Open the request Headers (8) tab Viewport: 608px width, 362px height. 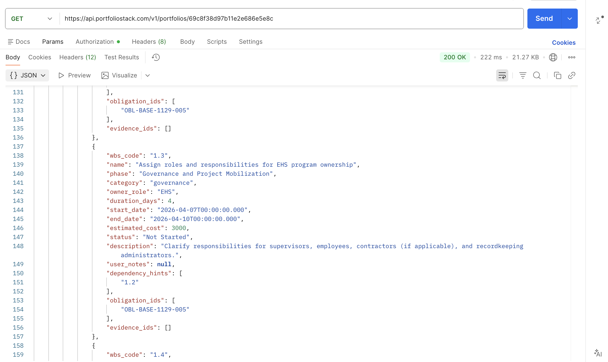pos(149,42)
